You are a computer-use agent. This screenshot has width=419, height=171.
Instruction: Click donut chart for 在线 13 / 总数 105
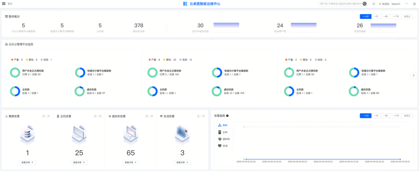(217, 91)
